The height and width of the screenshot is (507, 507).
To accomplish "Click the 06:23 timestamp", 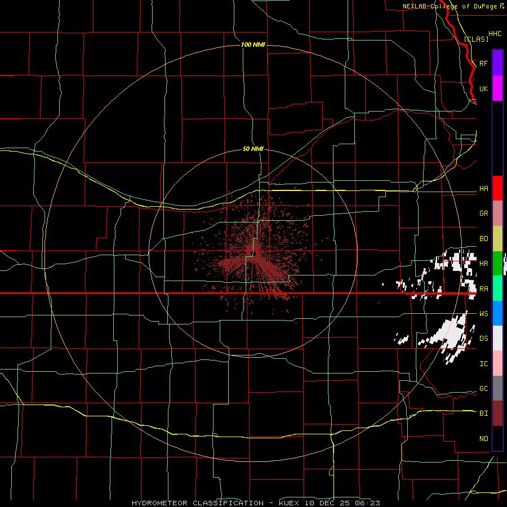I will point(367,503).
